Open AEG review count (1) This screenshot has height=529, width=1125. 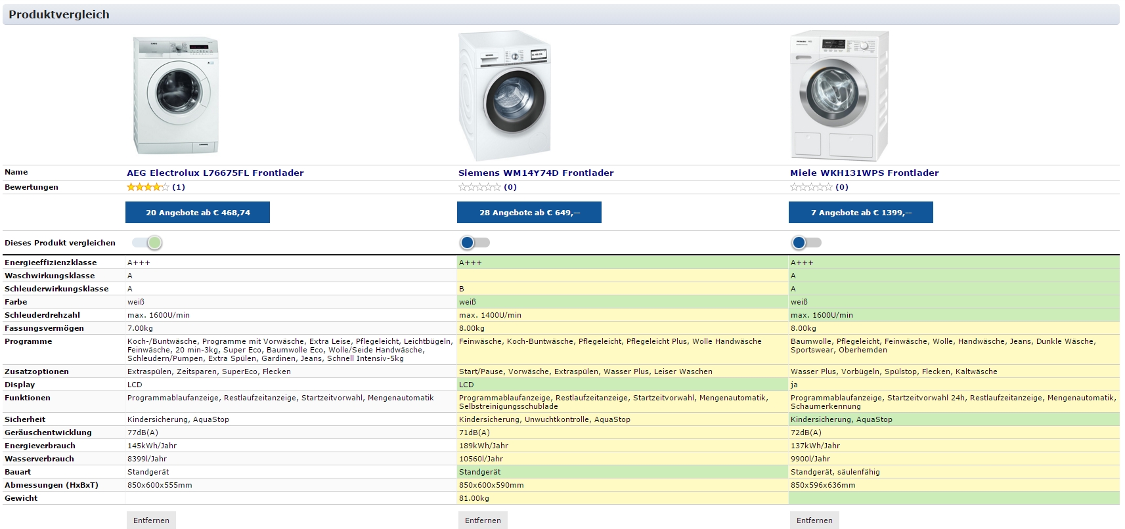tap(179, 187)
